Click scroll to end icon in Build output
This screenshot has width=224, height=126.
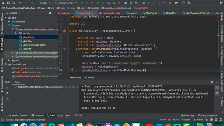tap(217, 93)
